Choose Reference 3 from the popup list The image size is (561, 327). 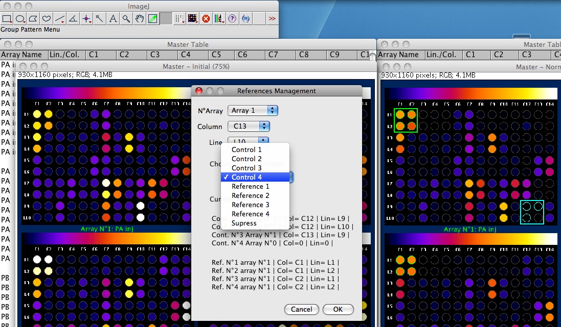[x=255, y=205]
